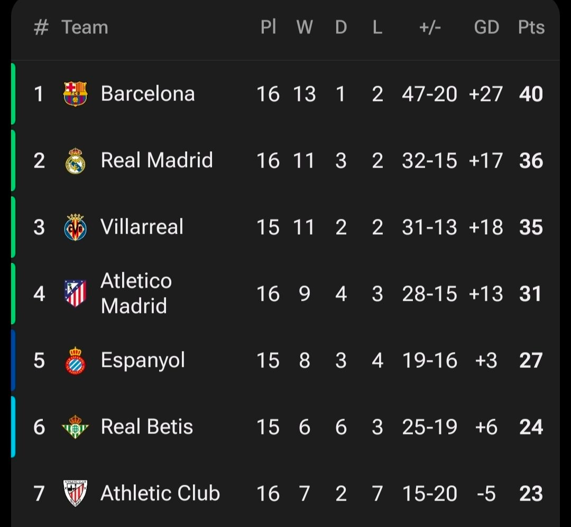Tap Real Madrid's 32-15 goals record
The height and width of the screenshot is (527, 571).
[x=429, y=161]
